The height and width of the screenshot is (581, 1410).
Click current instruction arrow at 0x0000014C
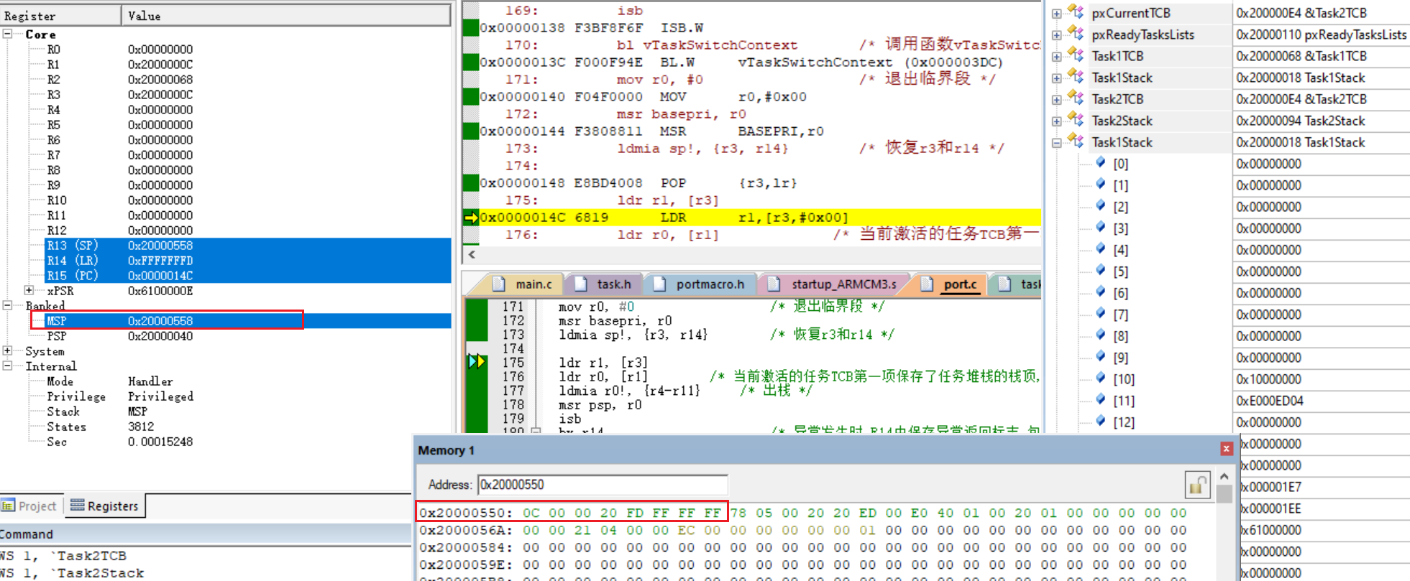click(471, 218)
